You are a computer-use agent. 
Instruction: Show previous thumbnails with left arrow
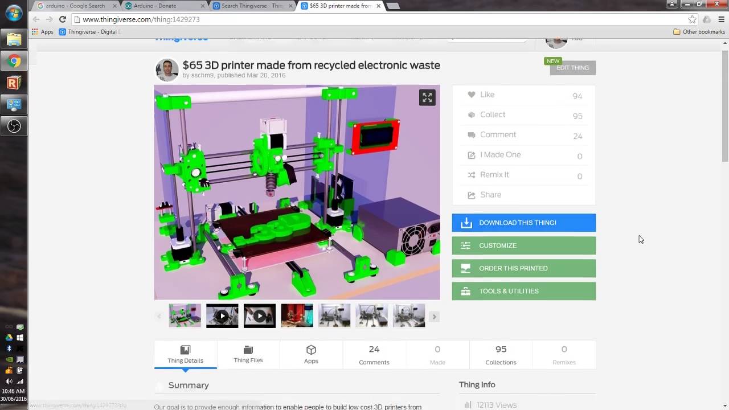pos(159,317)
